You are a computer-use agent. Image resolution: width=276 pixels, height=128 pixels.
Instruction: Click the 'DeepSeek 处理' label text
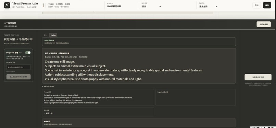pos(12,53)
